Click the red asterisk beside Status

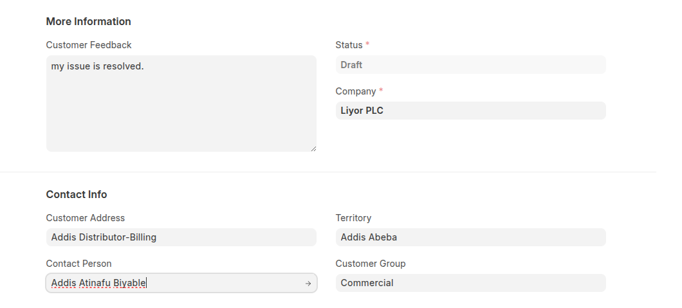click(x=367, y=45)
